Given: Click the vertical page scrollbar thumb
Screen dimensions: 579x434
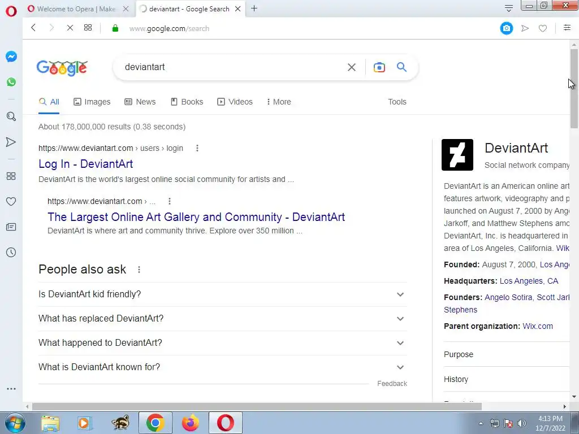Looking at the screenshot, I should pos(574,89).
